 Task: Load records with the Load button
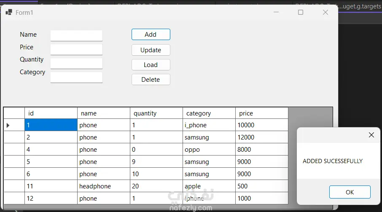pyautogui.click(x=151, y=65)
